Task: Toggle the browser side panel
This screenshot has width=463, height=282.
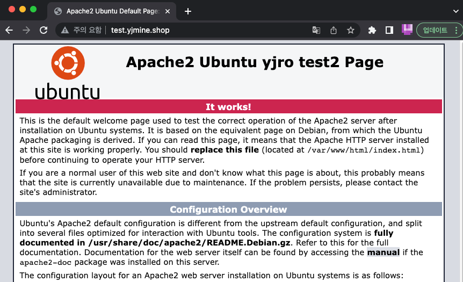Action: [389, 30]
